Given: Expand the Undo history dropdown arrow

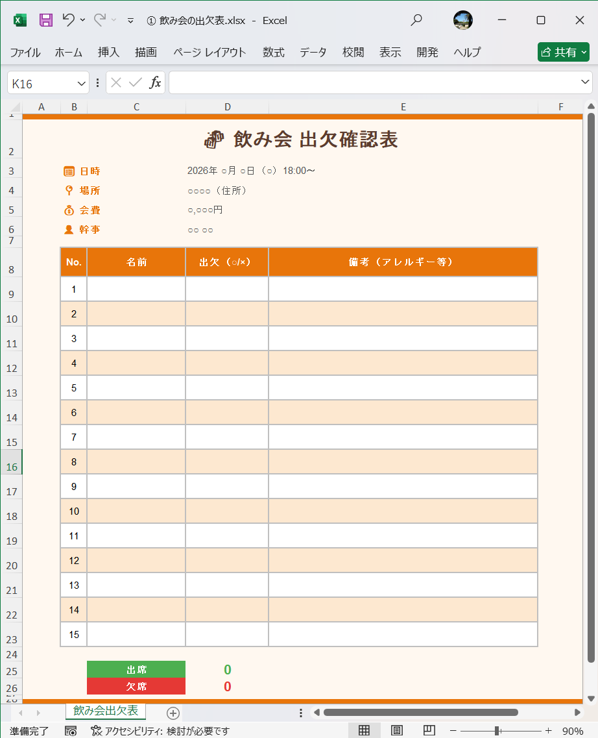Looking at the screenshot, I should [x=82, y=19].
